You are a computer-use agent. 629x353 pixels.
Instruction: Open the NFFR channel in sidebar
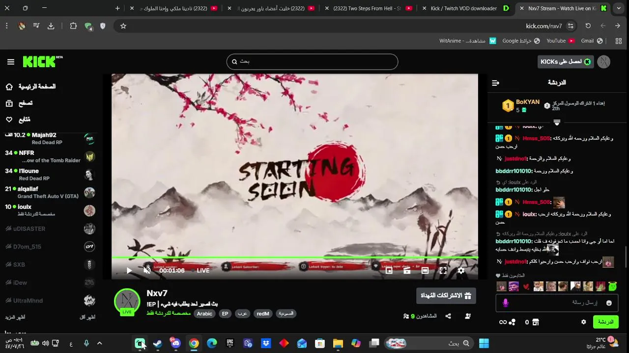49,156
